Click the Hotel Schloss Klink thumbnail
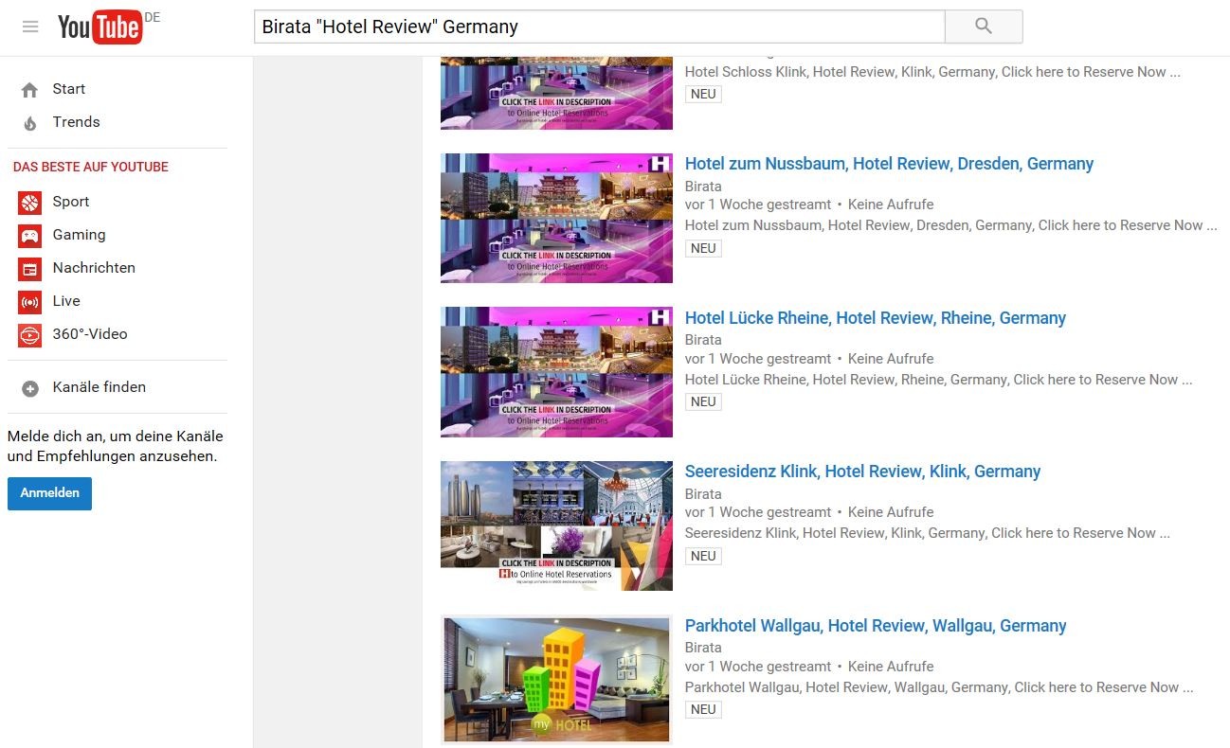1230x748 pixels. [x=556, y=93]
